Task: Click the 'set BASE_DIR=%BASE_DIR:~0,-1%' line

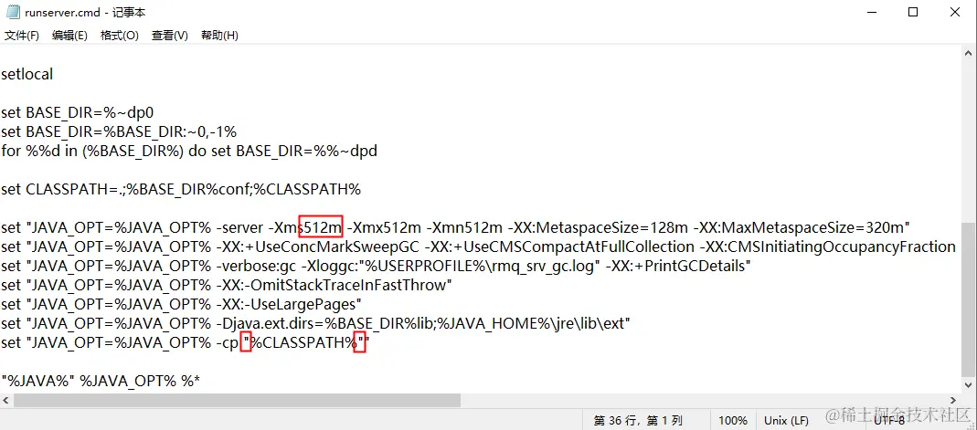Action: click(119, 132)
